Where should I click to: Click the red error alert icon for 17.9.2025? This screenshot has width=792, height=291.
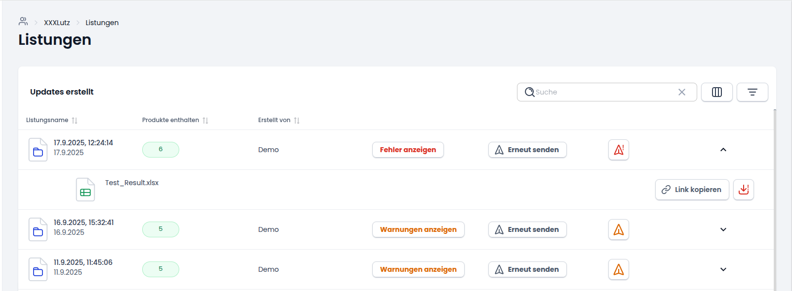(x=618, y=150)
